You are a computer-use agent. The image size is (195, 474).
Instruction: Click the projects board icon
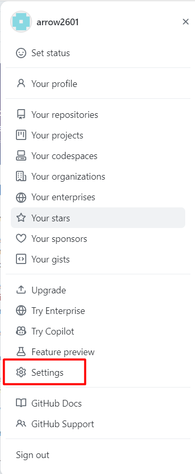(x=21, y=135)
